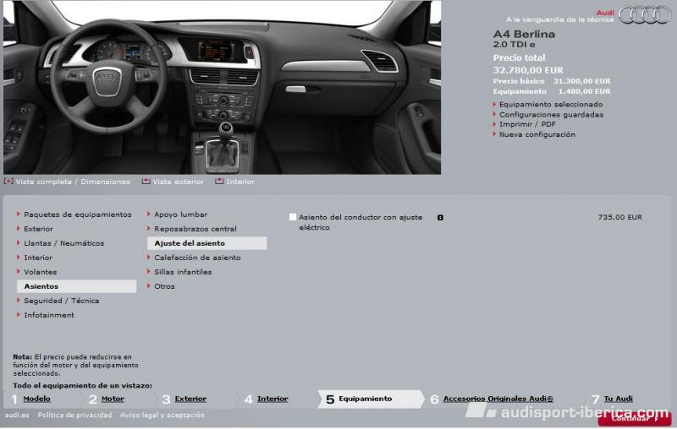Viewport: 677px width, 429px height.
Task: Click the A4 Berlina model title
Action: (x=524, y=34)
